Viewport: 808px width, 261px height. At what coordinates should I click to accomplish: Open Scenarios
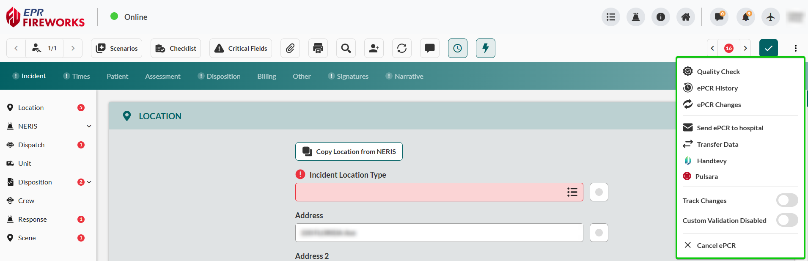(116, 48)
